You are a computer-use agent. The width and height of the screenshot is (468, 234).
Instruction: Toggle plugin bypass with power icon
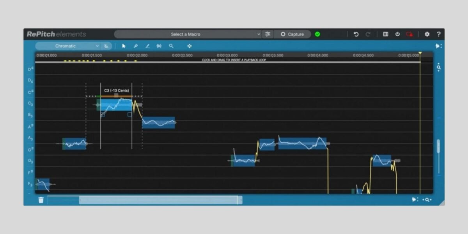(397, 34)
